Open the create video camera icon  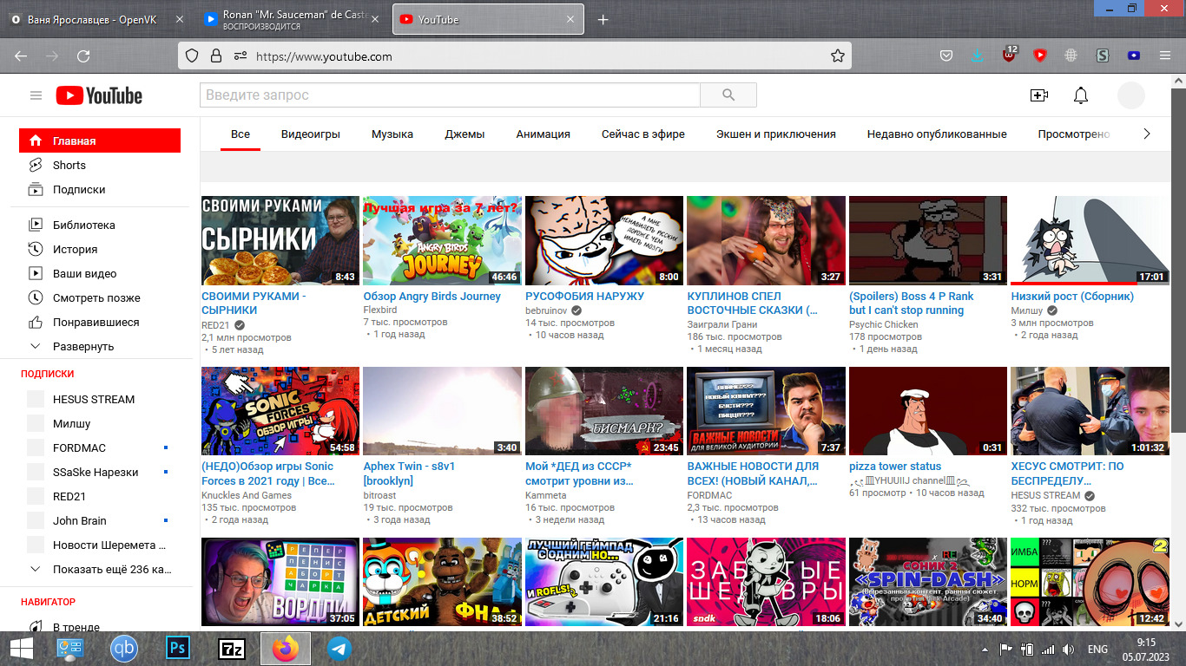[x=1038, y=95]
